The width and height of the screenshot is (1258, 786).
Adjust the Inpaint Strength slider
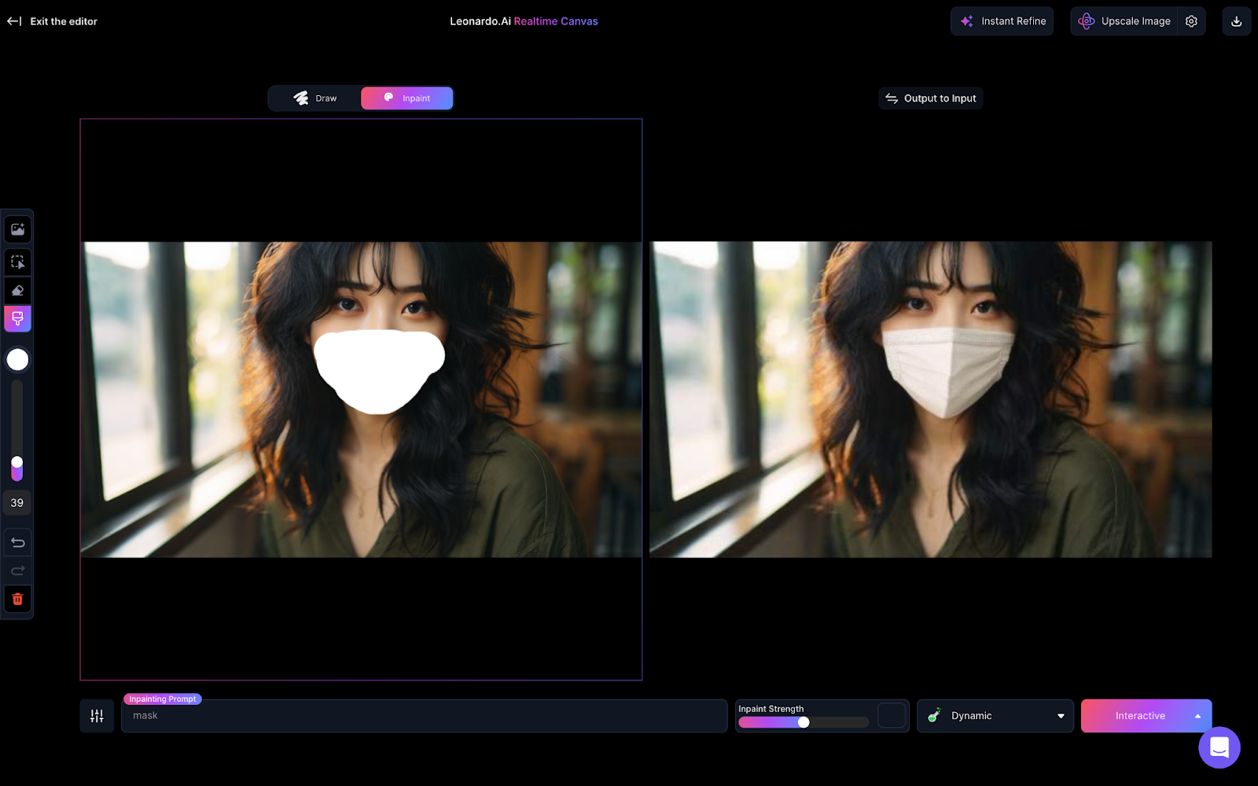(x=804, y=722)
